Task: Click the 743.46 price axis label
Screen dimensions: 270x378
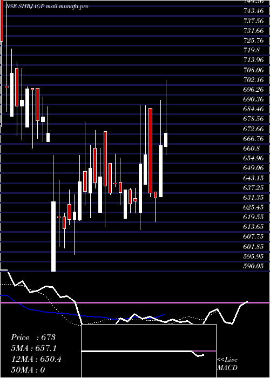Action: pos(254,11)
